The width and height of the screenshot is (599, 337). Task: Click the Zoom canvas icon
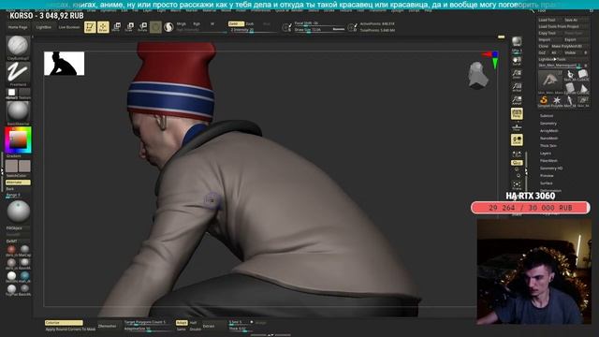click(x=517, y=74)
